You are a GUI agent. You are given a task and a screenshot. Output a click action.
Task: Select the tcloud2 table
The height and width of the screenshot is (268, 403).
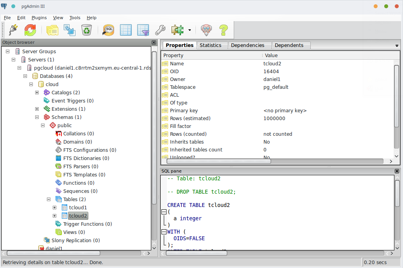78,216
